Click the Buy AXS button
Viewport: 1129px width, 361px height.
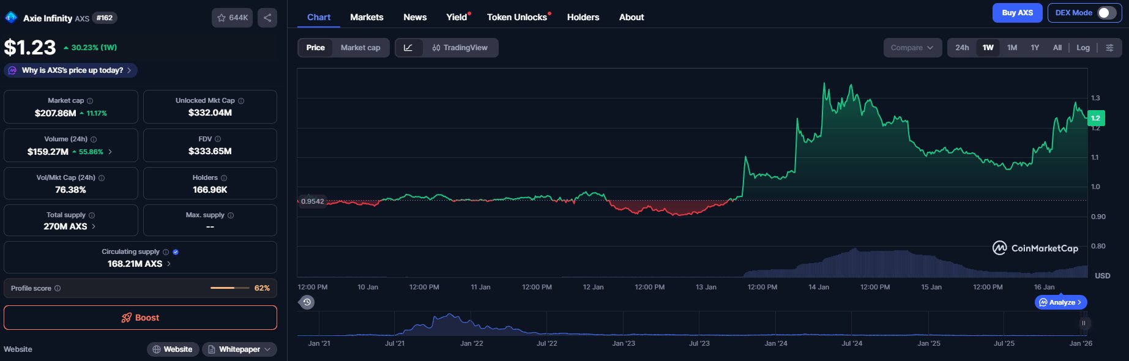point(1017,13)
